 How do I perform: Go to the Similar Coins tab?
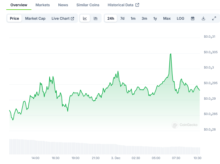point(88,5)
